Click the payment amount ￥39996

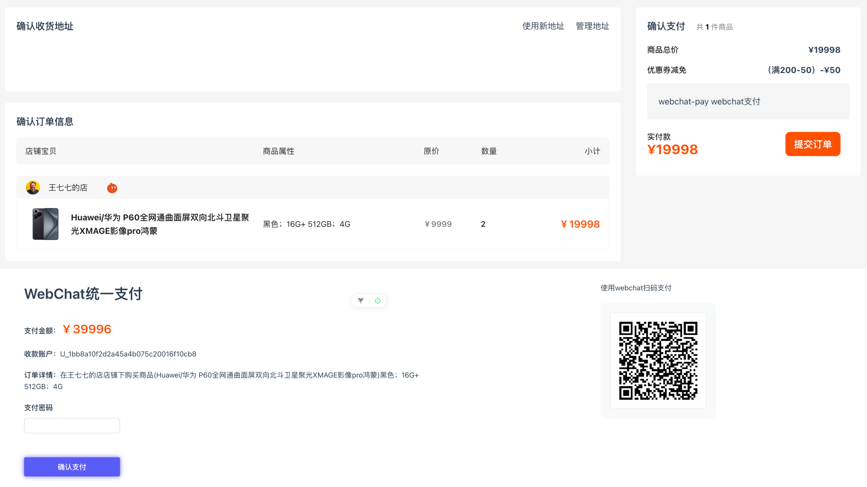click(x=87, y=329)
